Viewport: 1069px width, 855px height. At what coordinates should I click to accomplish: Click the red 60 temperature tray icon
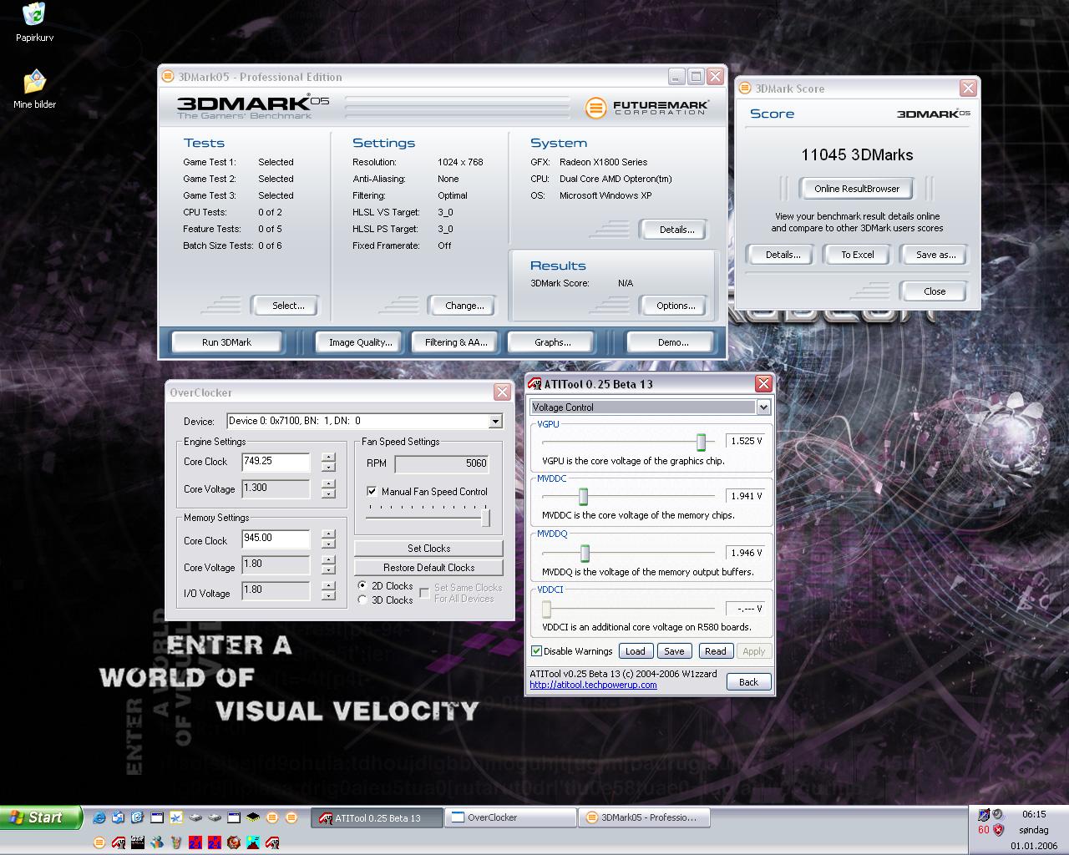(984, 830)
